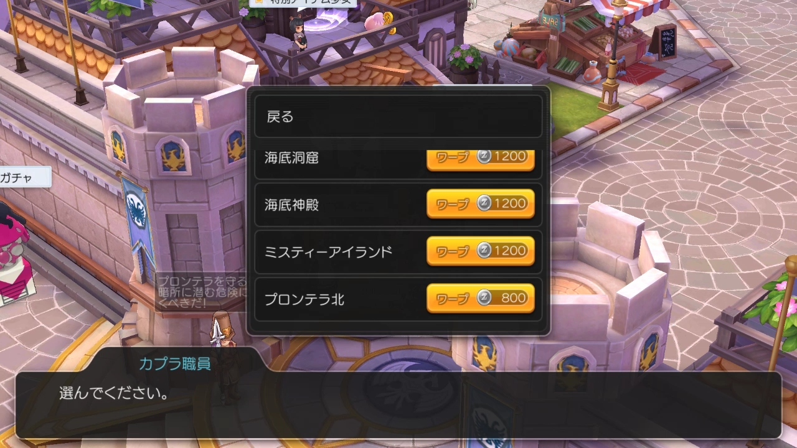Select the ミスティーアイランド destination label

tap(328, 252)
